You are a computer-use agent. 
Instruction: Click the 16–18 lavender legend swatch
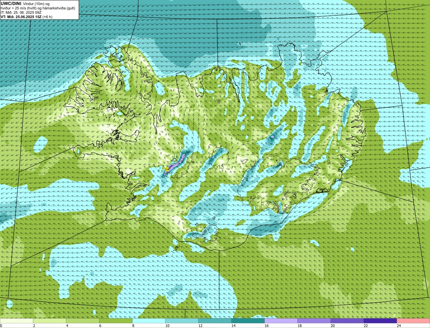click(281, 321)
